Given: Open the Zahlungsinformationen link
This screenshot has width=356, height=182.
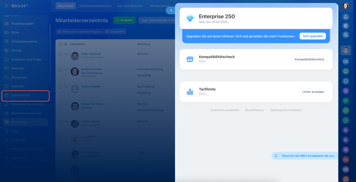Looking at the screenshot, I should click(286, 110).
